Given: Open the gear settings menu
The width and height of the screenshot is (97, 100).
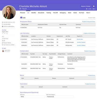Looking at the screenshot, I should pos(94,6).
